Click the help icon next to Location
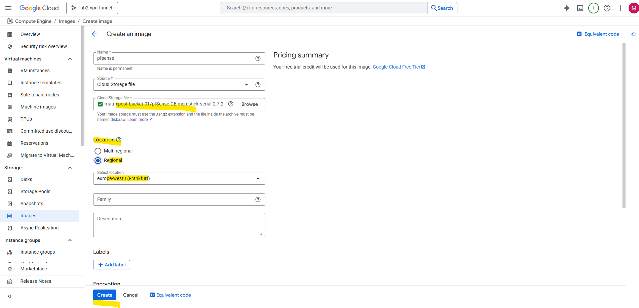The width and height of the screenshot is (639, 308). click(119, 140)
